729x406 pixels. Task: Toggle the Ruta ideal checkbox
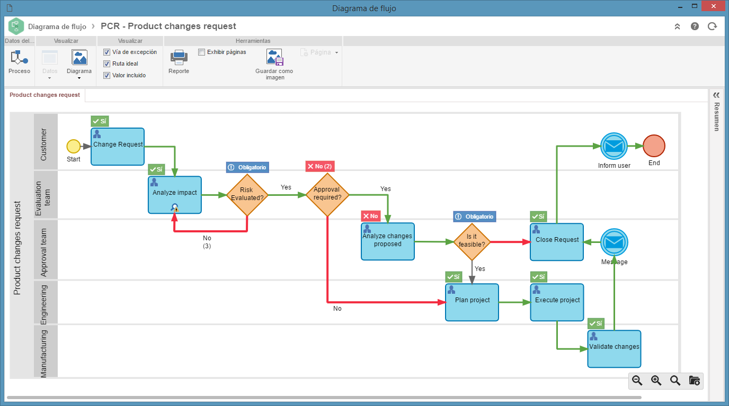[x=106, y=64]
